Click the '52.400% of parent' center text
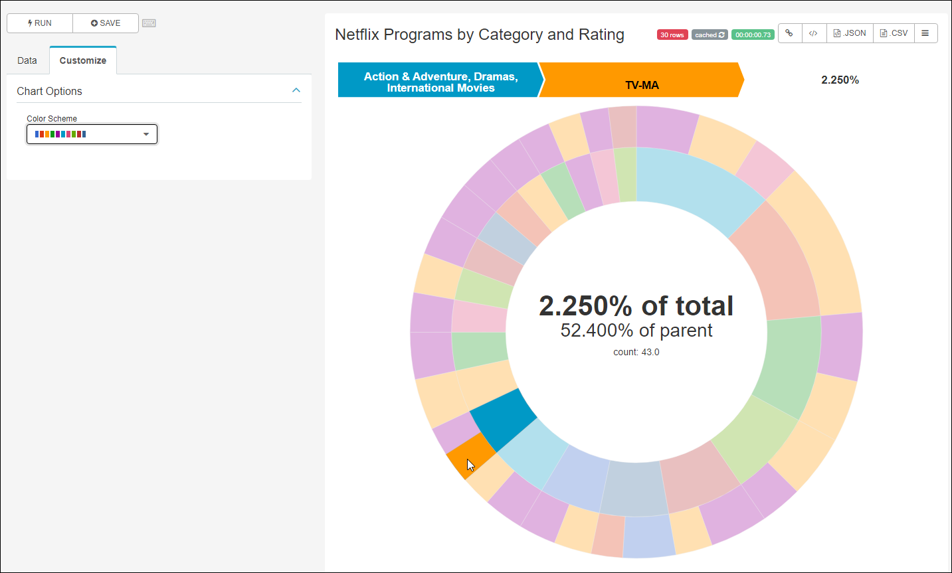The image size is (952, 573). click(x=636, y=331)
